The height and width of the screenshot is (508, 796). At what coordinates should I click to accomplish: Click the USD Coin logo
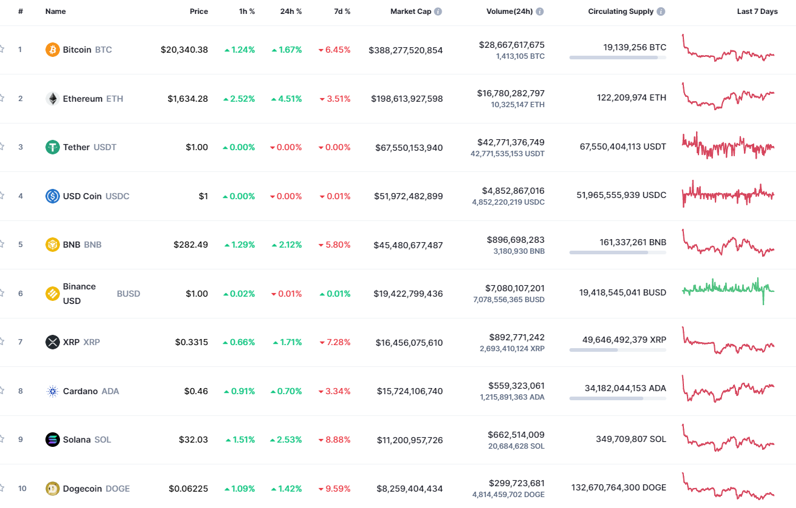click(51, 196)
